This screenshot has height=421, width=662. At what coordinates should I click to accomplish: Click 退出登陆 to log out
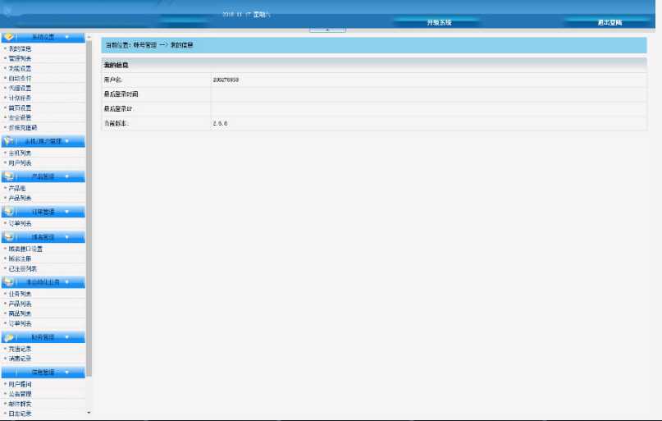coord(609,23)
